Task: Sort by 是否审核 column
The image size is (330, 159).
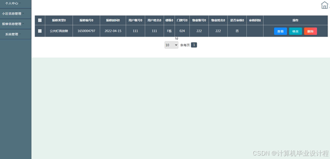Action: point(237,20)
